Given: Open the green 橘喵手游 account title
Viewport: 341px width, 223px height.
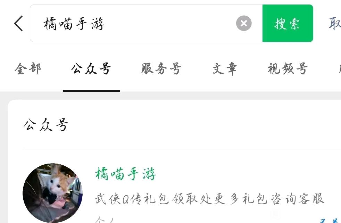Looking at the screenshot, I should (125, 174).
